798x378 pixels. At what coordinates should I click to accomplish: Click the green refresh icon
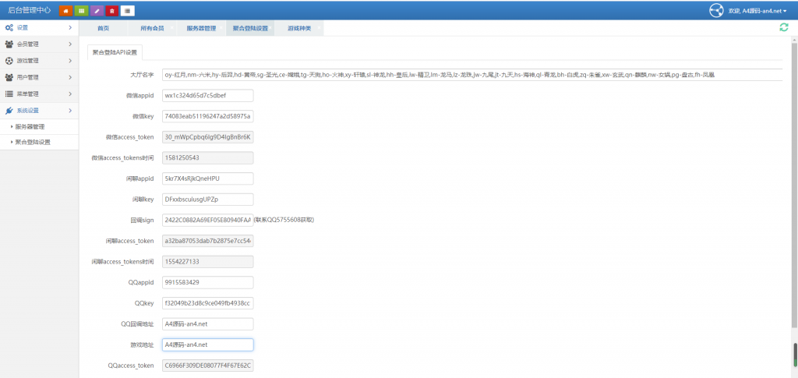783,27
